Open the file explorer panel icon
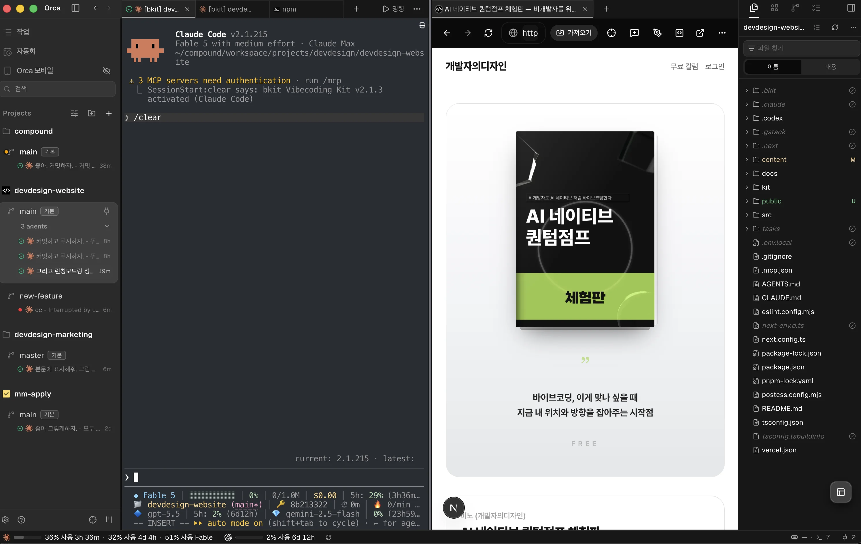The height and width of the screenshot is (544, 861). pos(754,8)
